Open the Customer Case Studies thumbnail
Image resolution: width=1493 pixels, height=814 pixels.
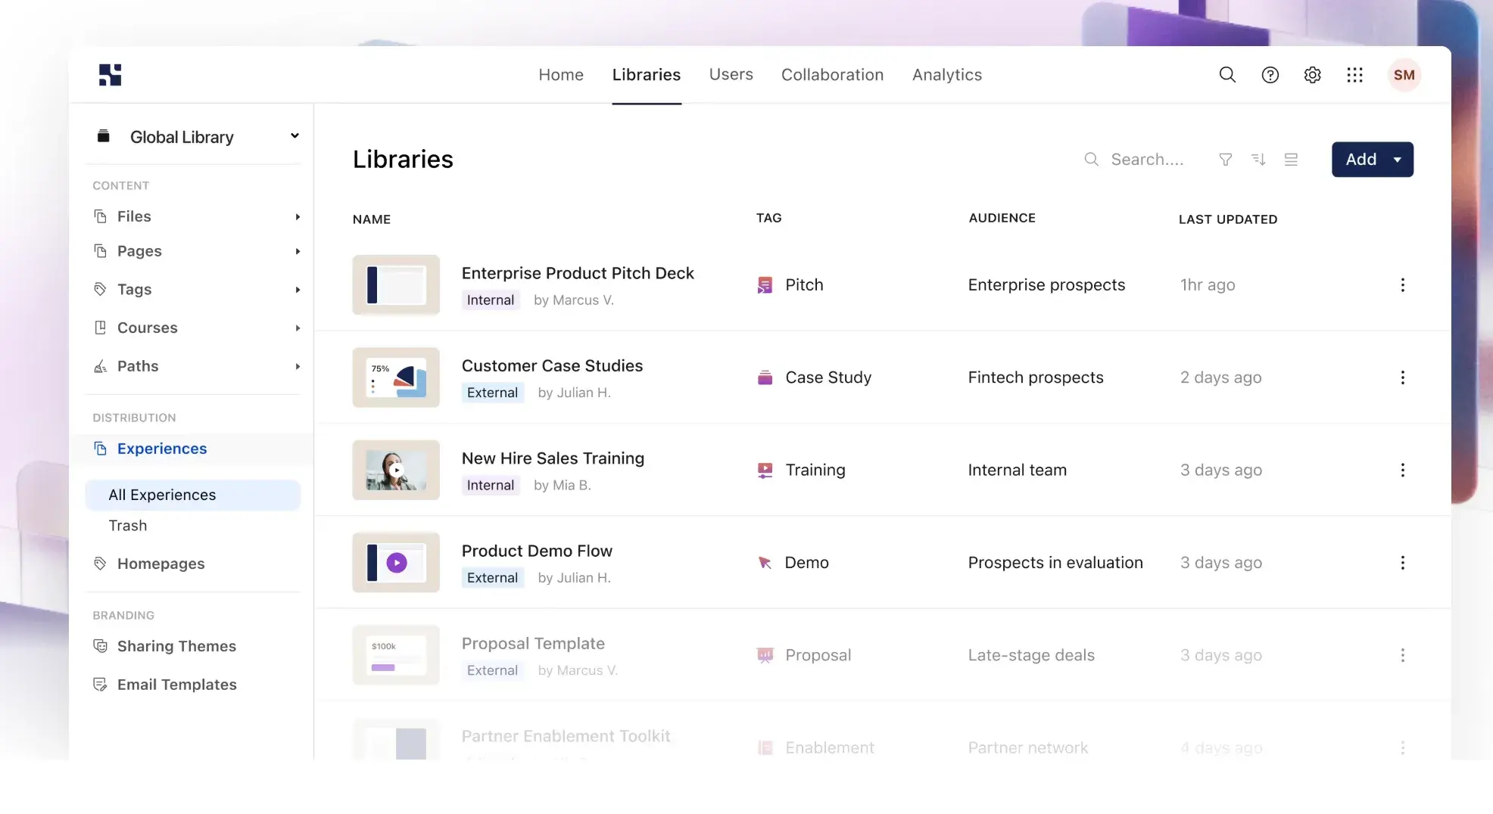[396, 377]
